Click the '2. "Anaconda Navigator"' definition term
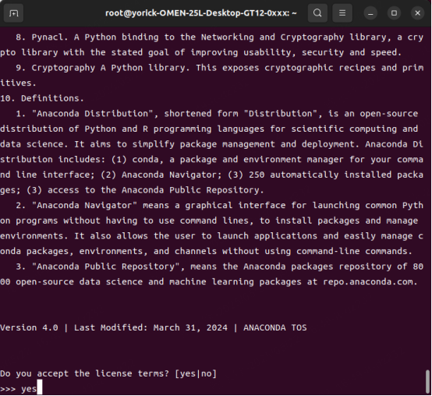This screenshot has height=396, width=432. pyautogui.click(x=76, y=205)
